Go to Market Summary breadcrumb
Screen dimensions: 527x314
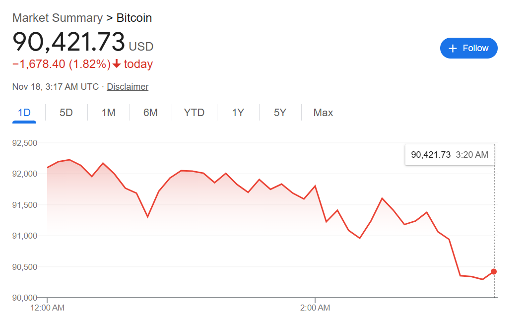pyautogui.click(x=57, y=18)
